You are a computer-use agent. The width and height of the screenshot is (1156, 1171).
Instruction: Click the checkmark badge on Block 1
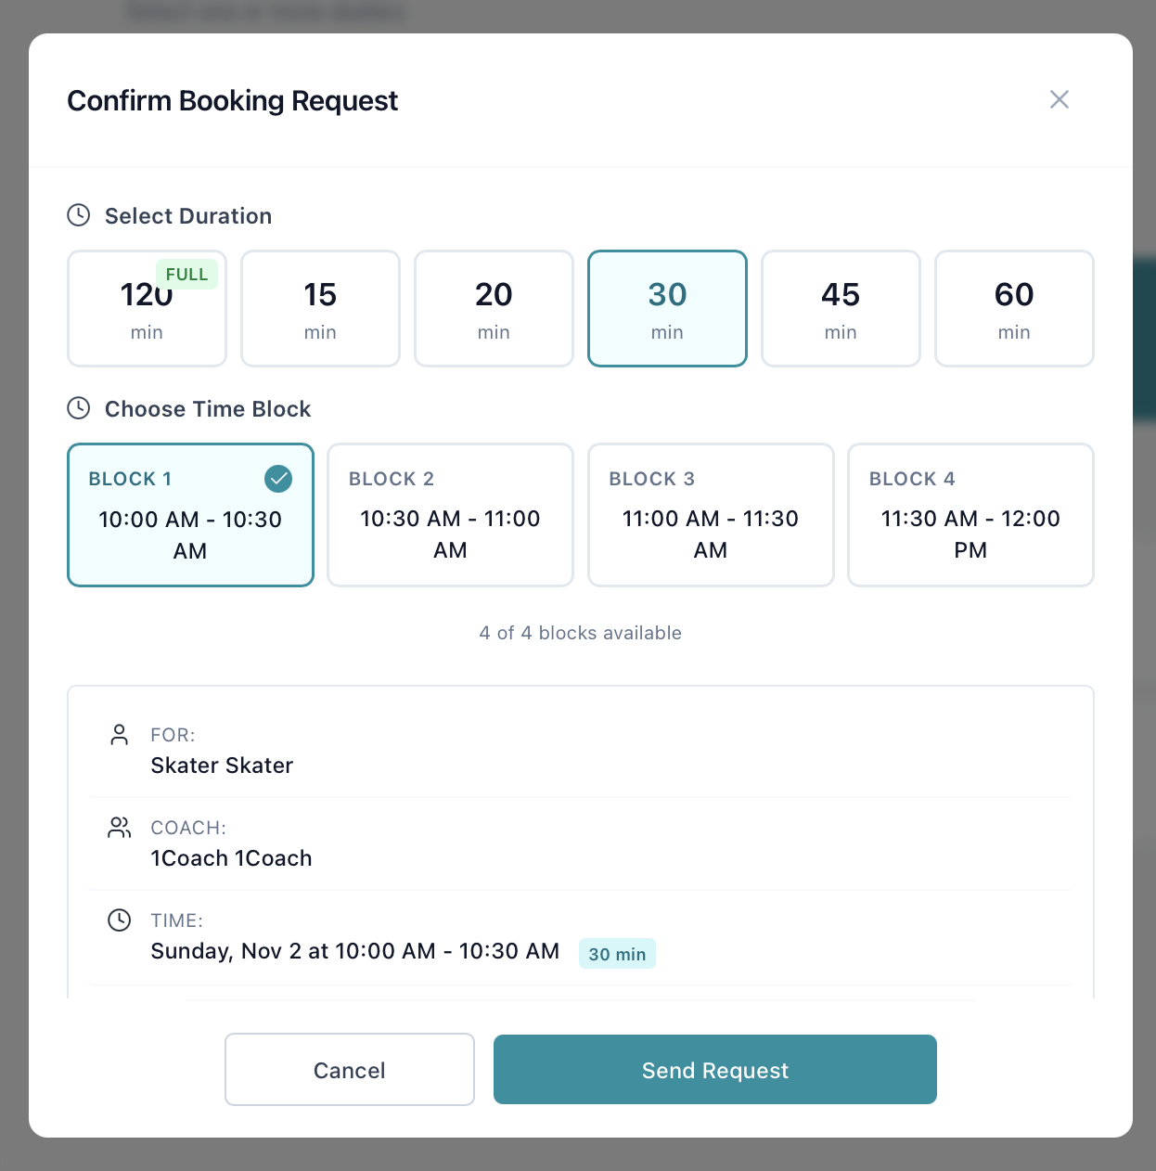pos(278,479)
